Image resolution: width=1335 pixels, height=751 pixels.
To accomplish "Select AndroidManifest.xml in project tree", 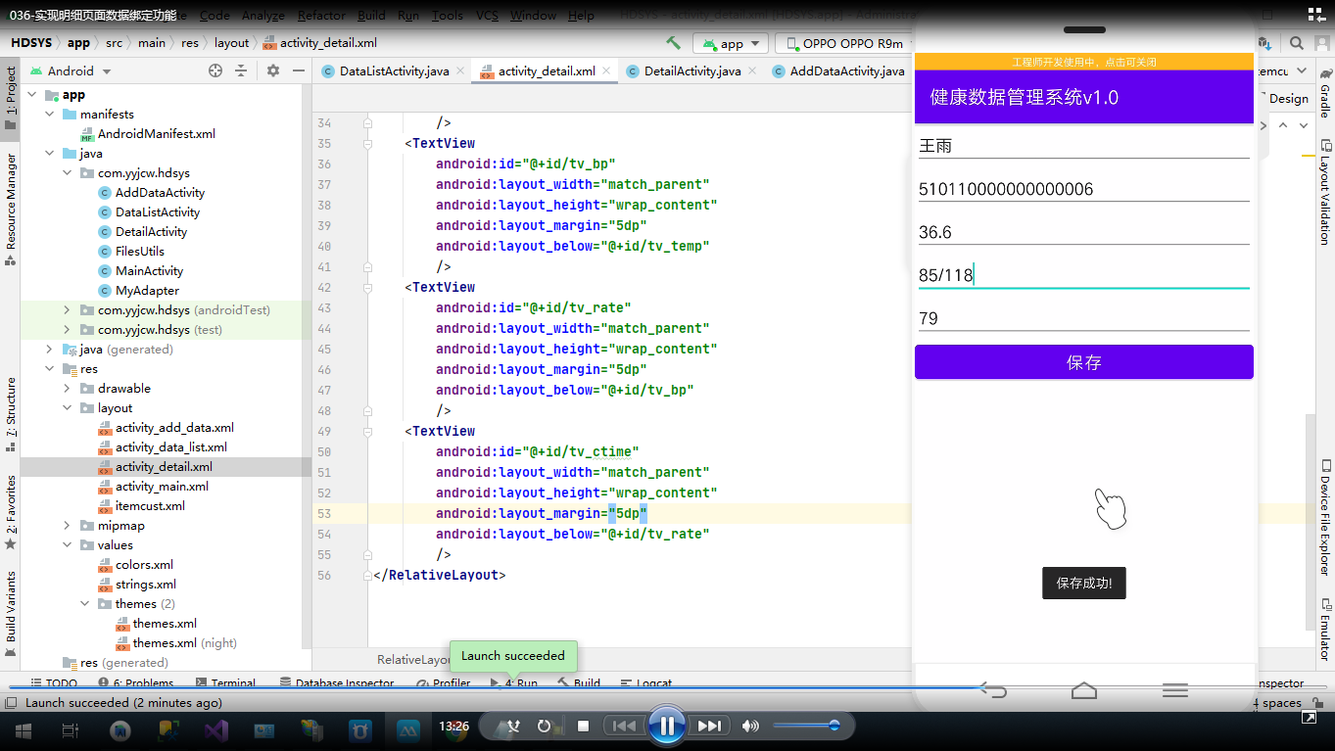I will click(156, 134).
